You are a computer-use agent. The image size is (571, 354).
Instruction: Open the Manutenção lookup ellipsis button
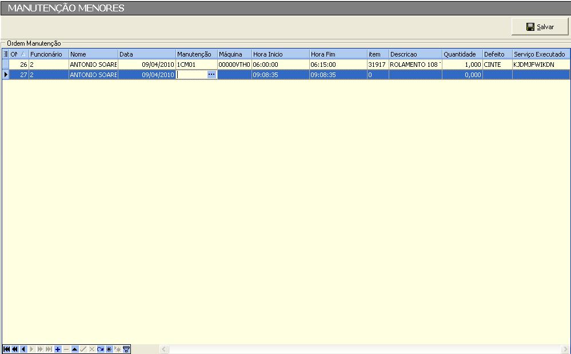pos(211,75)
